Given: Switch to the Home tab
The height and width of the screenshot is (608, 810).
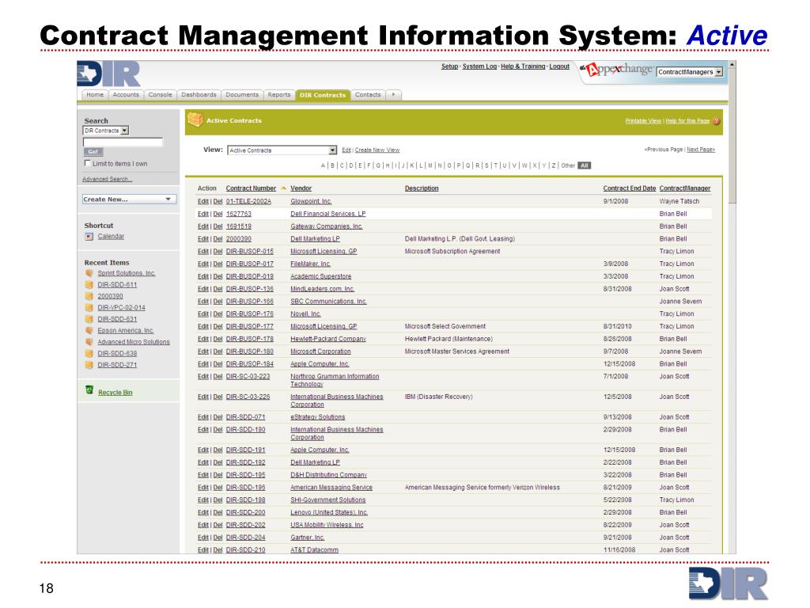Looking at the screenshot, I should point(95,95).
